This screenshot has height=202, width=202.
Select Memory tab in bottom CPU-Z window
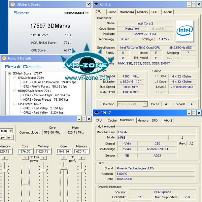tap(143, 121)
